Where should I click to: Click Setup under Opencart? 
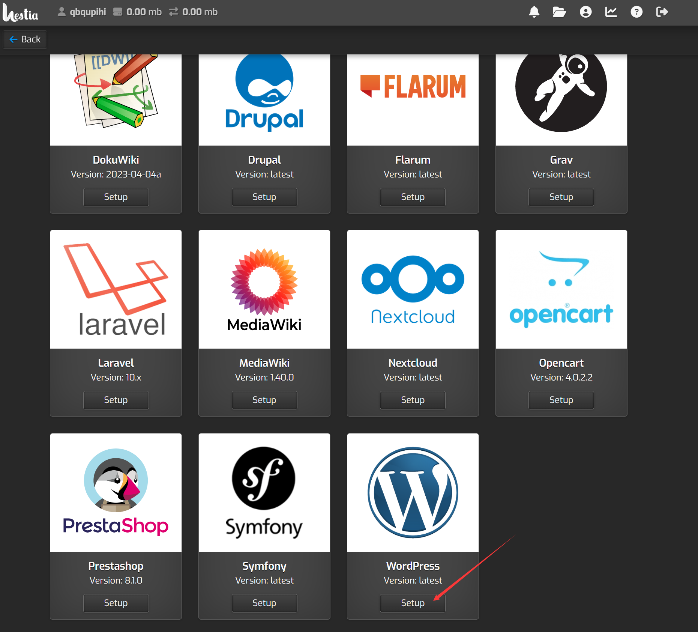coord(561,400)
